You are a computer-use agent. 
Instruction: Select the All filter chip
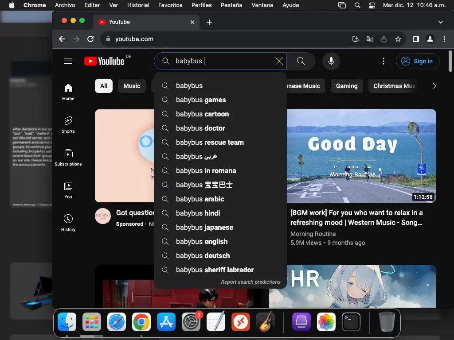point(104,86)
